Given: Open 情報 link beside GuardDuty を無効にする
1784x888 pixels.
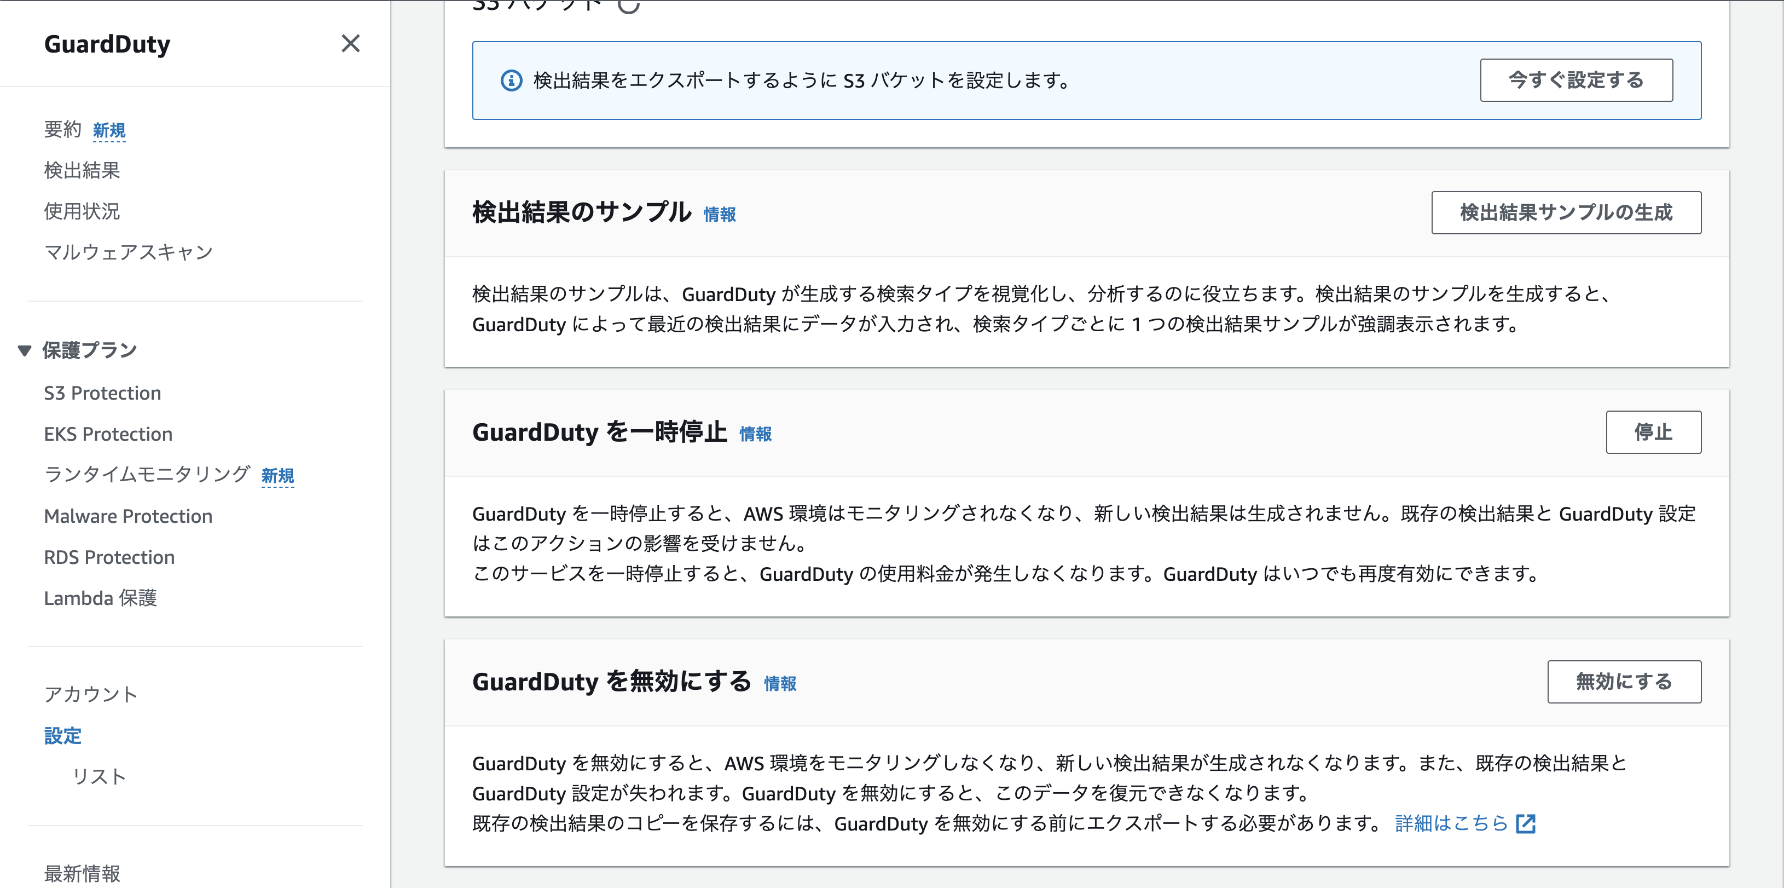Looking at the screenshot, I should [x=780, y=684].
